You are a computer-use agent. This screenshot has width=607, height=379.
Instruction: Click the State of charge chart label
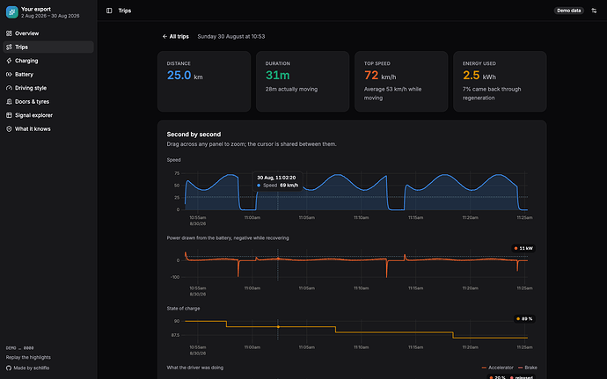pyautogui.click(x=183, y=309)
